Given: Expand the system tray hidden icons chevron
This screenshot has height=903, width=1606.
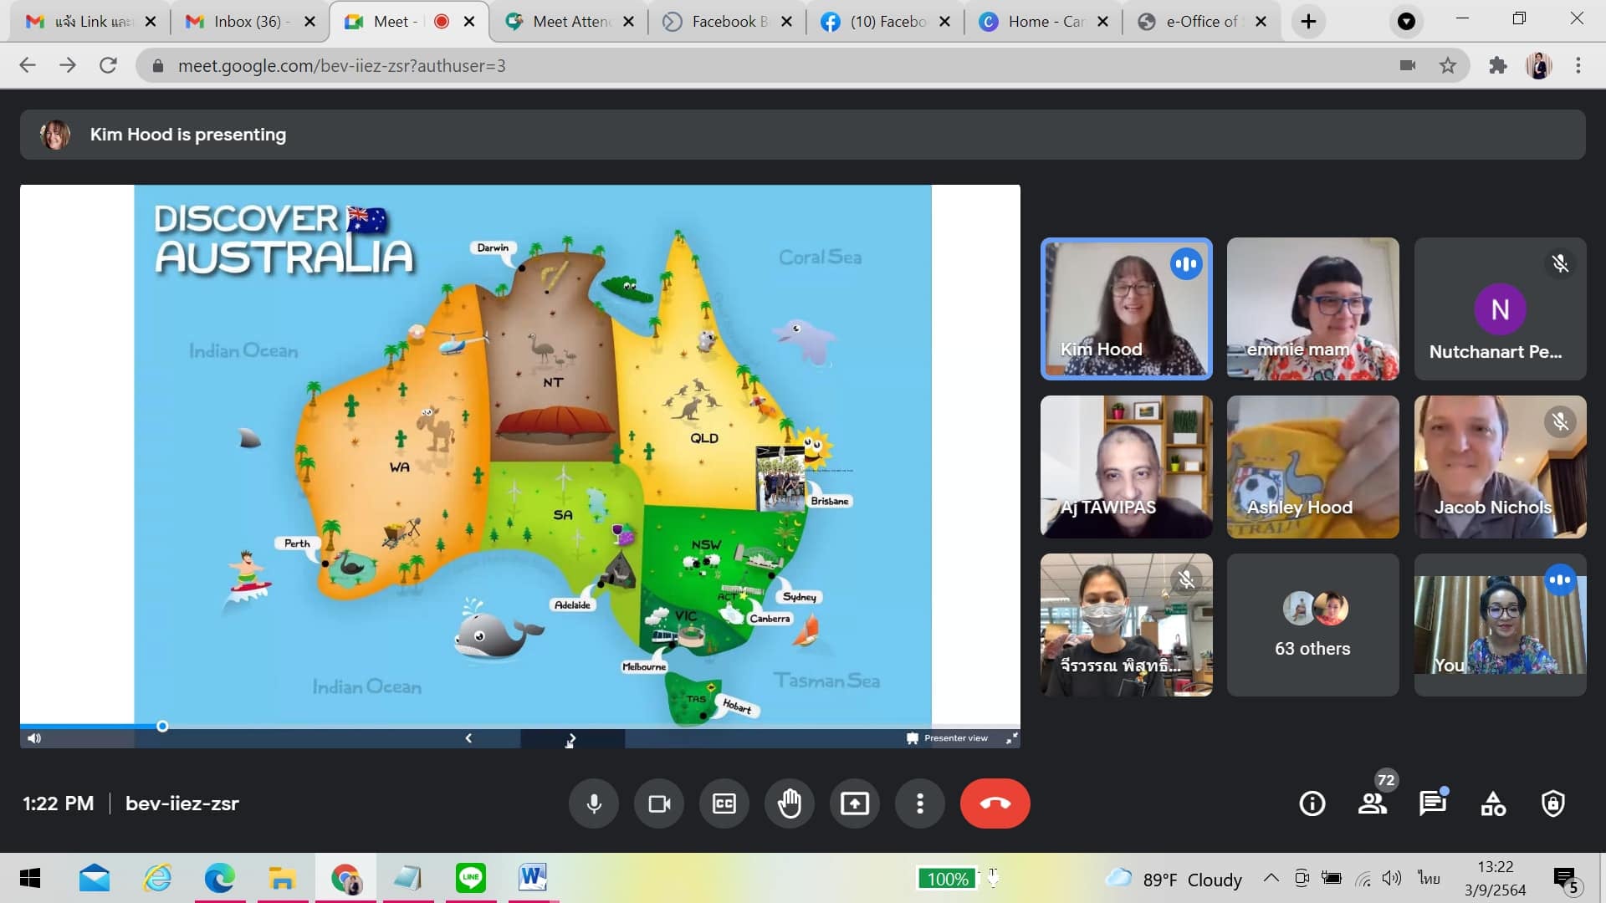Looking at the screenshot, I should click(x=1271, y=878).
